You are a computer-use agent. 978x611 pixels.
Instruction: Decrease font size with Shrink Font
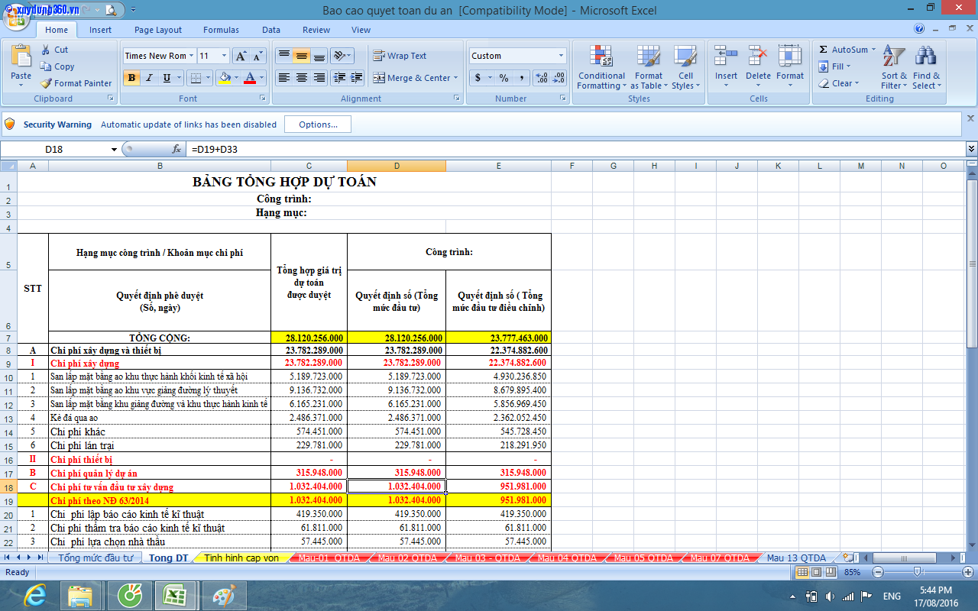tap(257, 56)
